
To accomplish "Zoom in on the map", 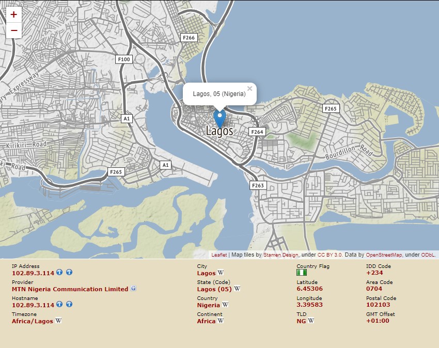I will pyautogui.click(x=13, y=14).
